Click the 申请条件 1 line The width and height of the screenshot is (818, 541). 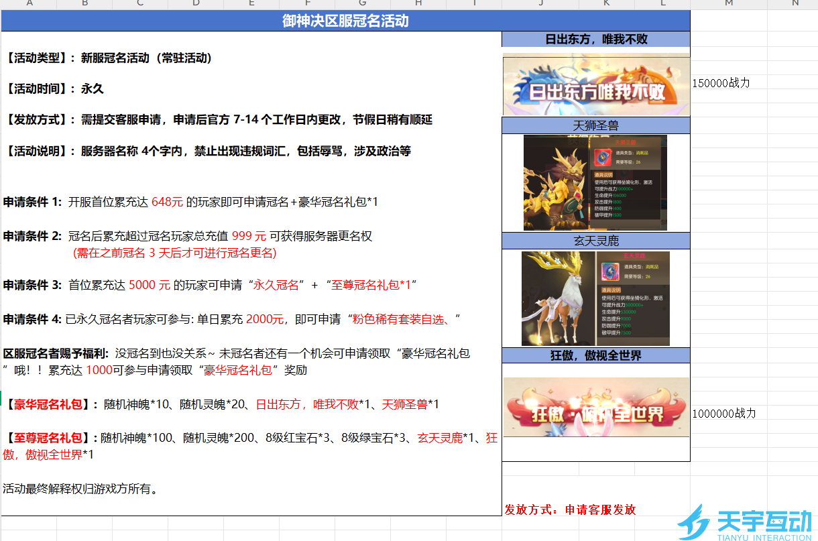point(190,202)
